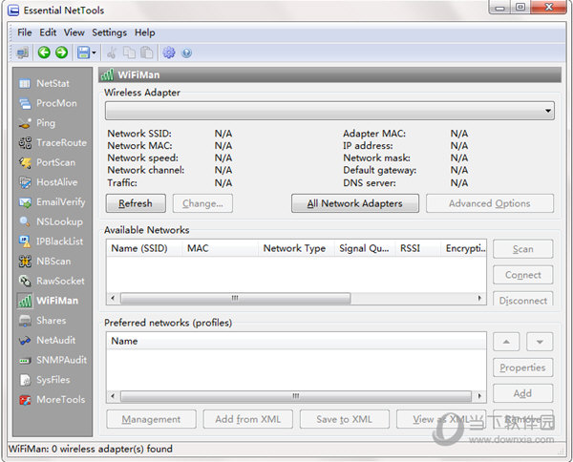Click Preferred networks horizontal scrollbar thumb
The width and height of the screenshot is (573, 462).
[296, 396]
